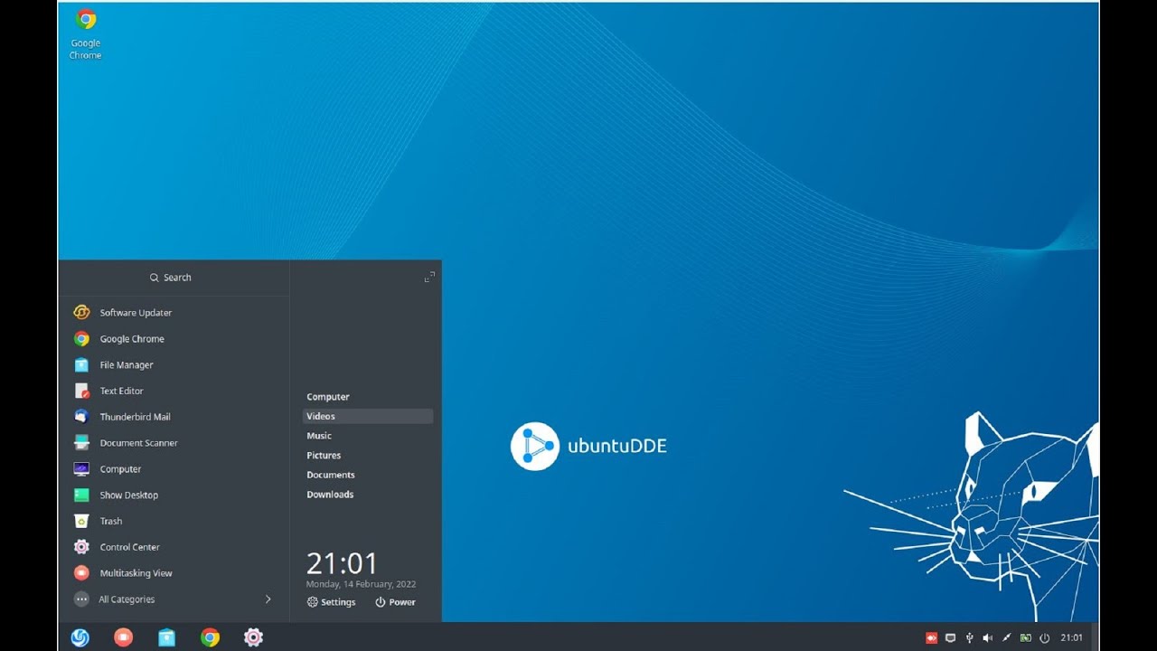This screenshot has height=651, width=1157.
Task: Open the network tray icon
Action: 950,637
